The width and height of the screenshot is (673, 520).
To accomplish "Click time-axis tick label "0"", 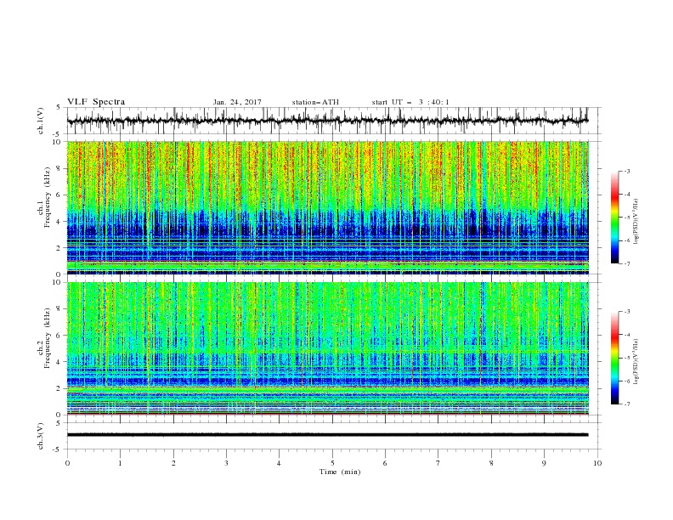I will (x=67, y=463).
